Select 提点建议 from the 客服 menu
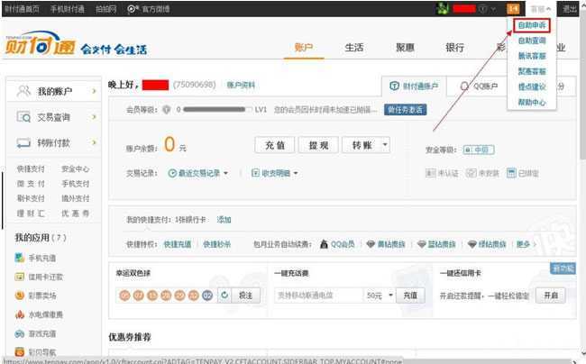This screenshot has width=586, height=364. 532,87
